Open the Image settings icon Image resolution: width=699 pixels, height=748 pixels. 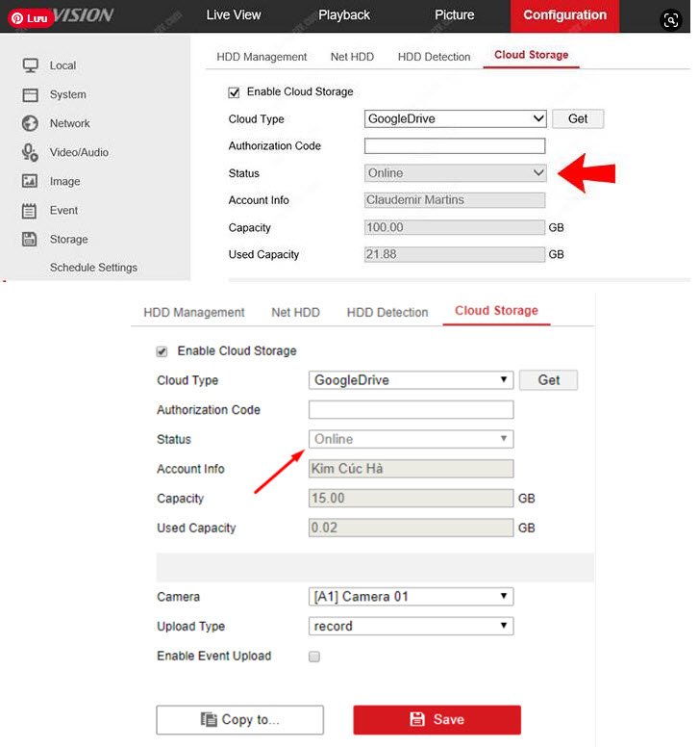coord(30,181)
